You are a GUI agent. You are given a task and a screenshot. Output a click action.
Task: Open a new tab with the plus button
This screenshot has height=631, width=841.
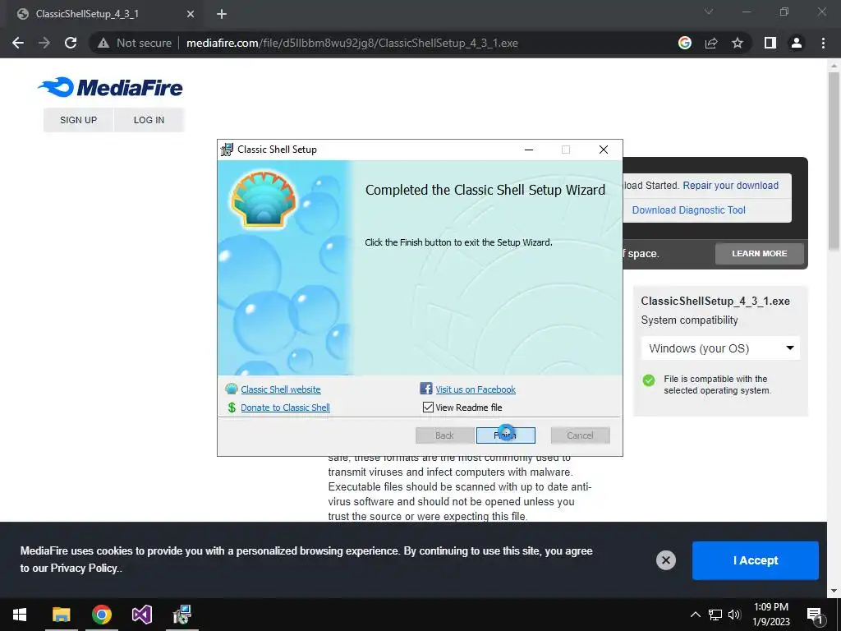tap(222, 15)
